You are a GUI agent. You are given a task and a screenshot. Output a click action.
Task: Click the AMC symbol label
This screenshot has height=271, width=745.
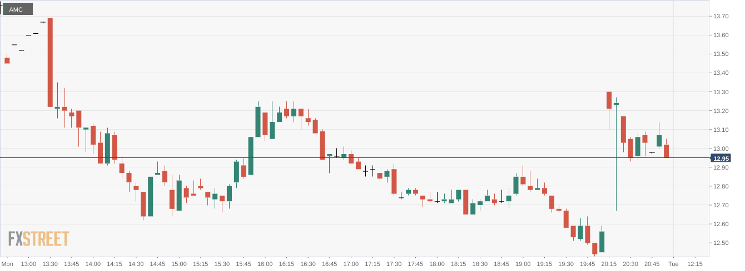(x=17, y=9)
